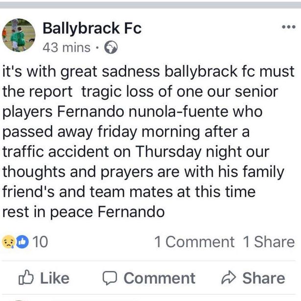Click the 43 mins timestamp
The height and width of the screenshot is (301, 301).
(x=67, y=47)
